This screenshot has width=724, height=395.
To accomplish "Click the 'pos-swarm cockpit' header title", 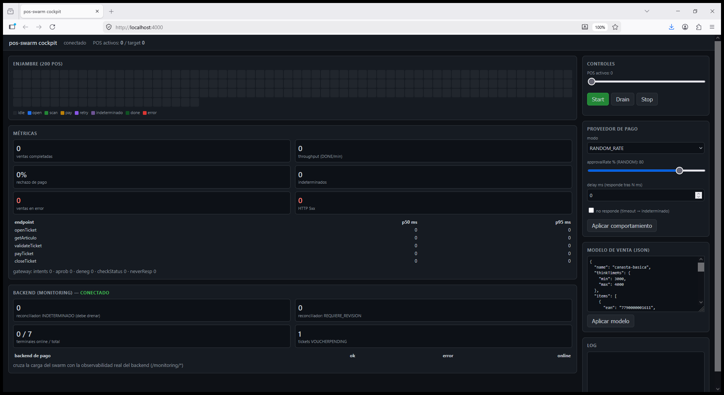I will click(33, 43).
